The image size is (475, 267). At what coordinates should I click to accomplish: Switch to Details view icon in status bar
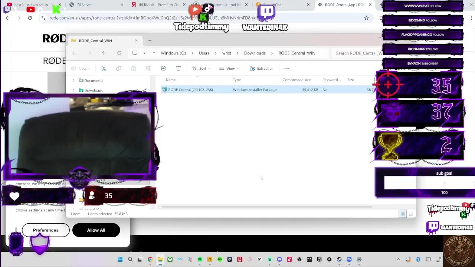tap(403, 214)
